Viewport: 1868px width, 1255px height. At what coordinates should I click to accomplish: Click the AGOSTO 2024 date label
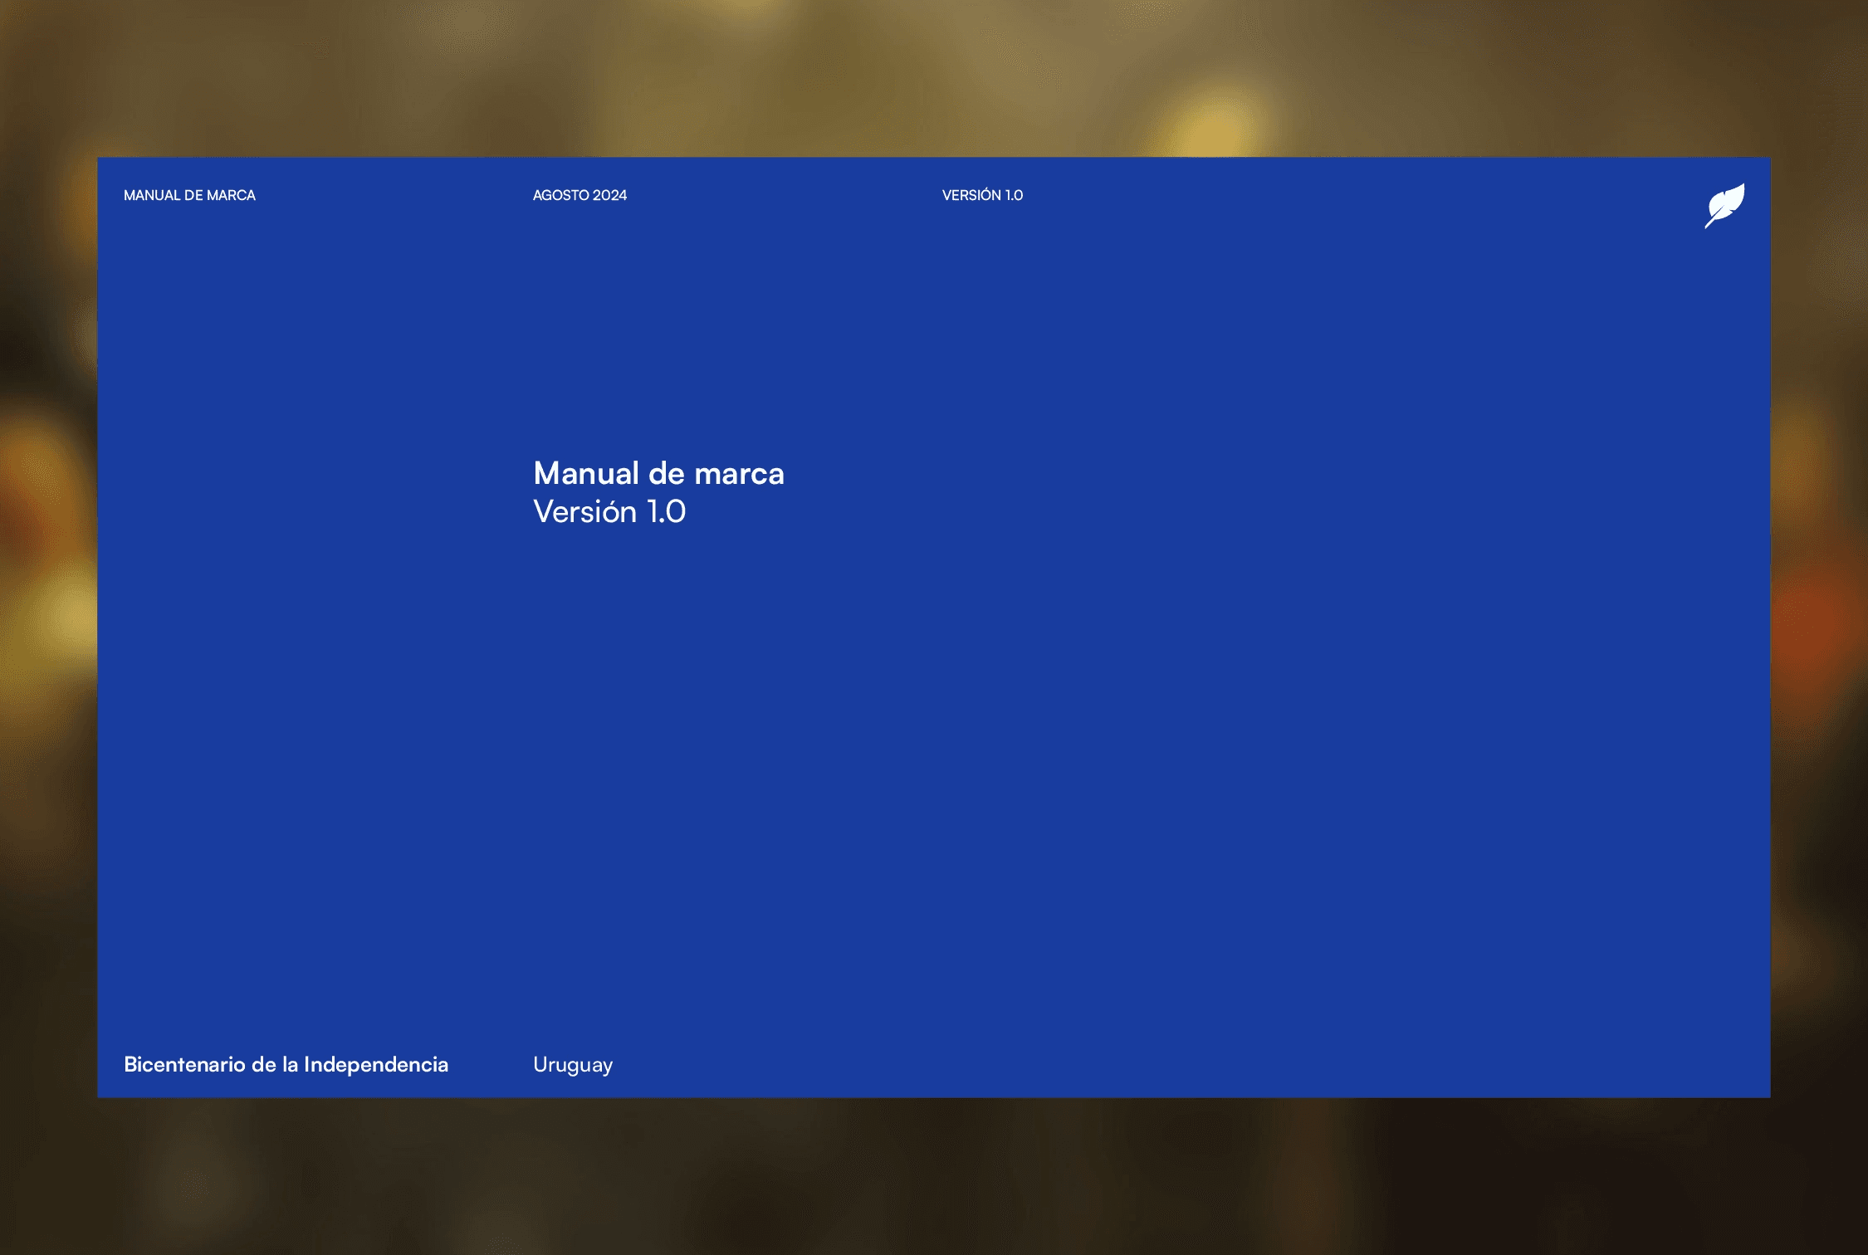pyautogui.click(x=579, y=195)
